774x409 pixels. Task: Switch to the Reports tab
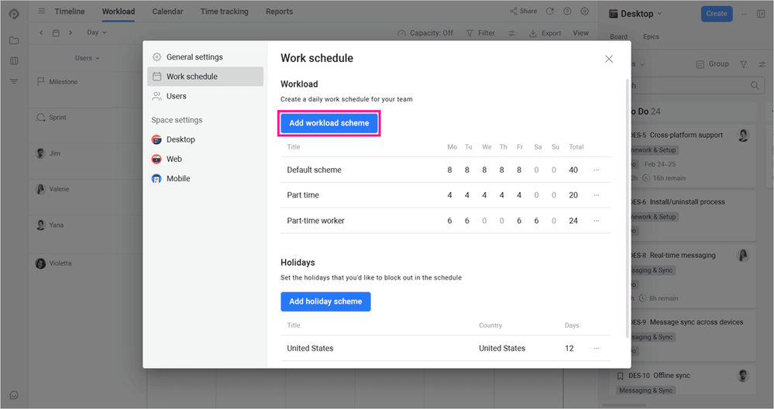tap(279, 12)
